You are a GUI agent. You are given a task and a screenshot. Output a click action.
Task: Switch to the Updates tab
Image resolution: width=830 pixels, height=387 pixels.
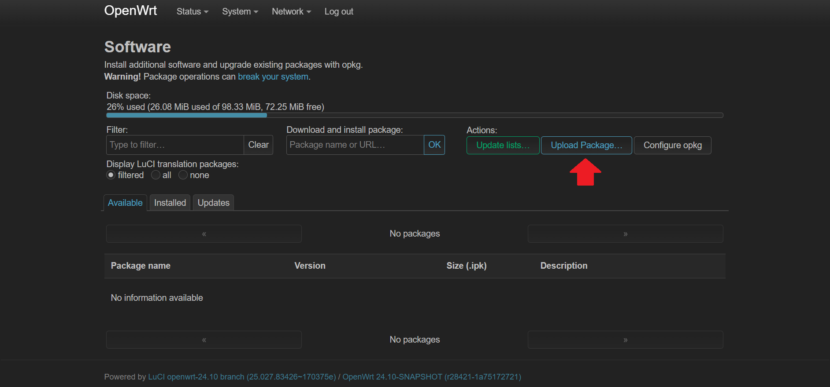(213, 203)
